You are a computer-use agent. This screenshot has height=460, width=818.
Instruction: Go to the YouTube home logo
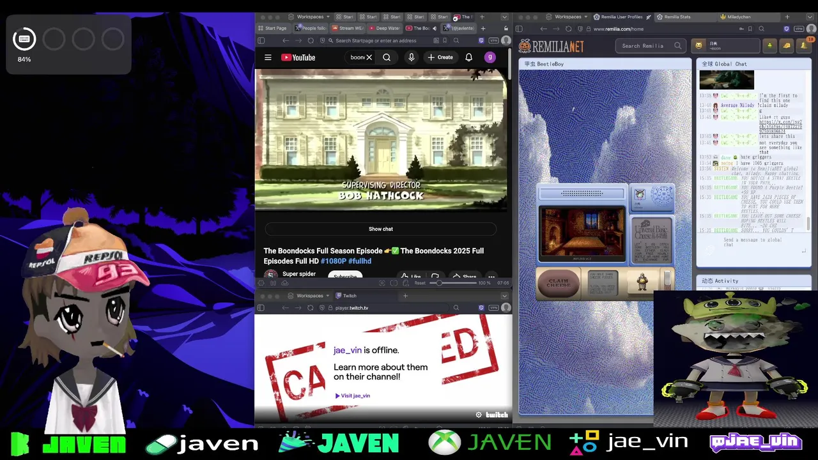point(298,57)
